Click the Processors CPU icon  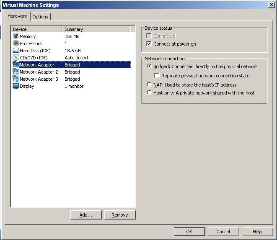[16, 43]
